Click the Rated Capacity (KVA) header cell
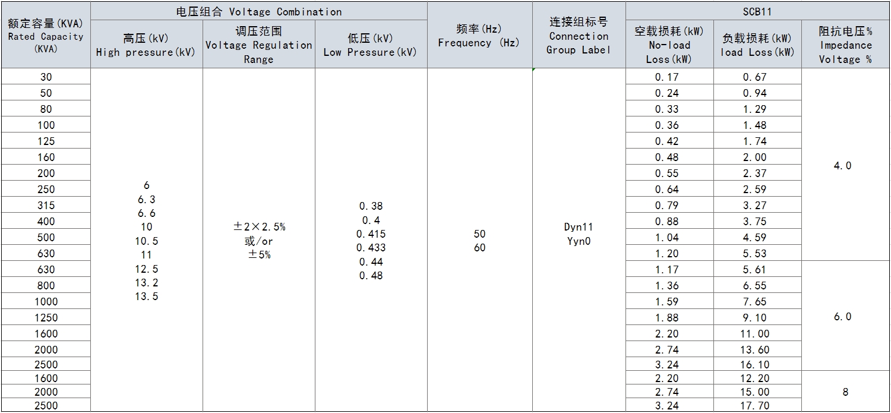Viewport: 891px width, 413px height. [x=46, y=36]
